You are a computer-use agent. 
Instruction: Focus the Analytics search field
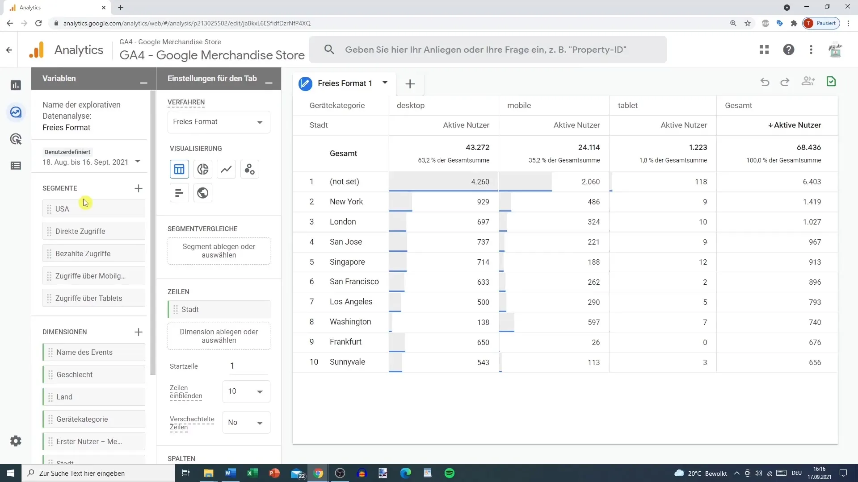point(488,50)
